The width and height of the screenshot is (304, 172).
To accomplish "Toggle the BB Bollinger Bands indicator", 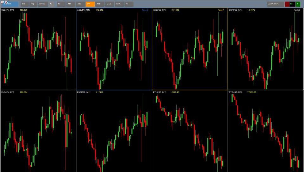I will pyautogui.click(x=24, y=4).
